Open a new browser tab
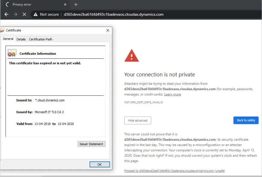The height and width of the screenshot is (177, 262). click(x=76, y=4)
